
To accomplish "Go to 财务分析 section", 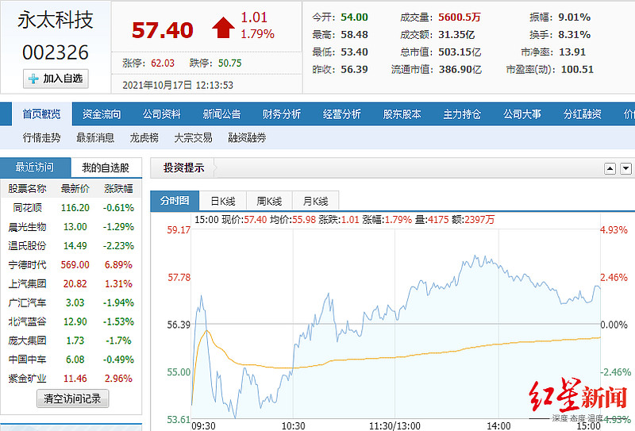I will [282, 114].
